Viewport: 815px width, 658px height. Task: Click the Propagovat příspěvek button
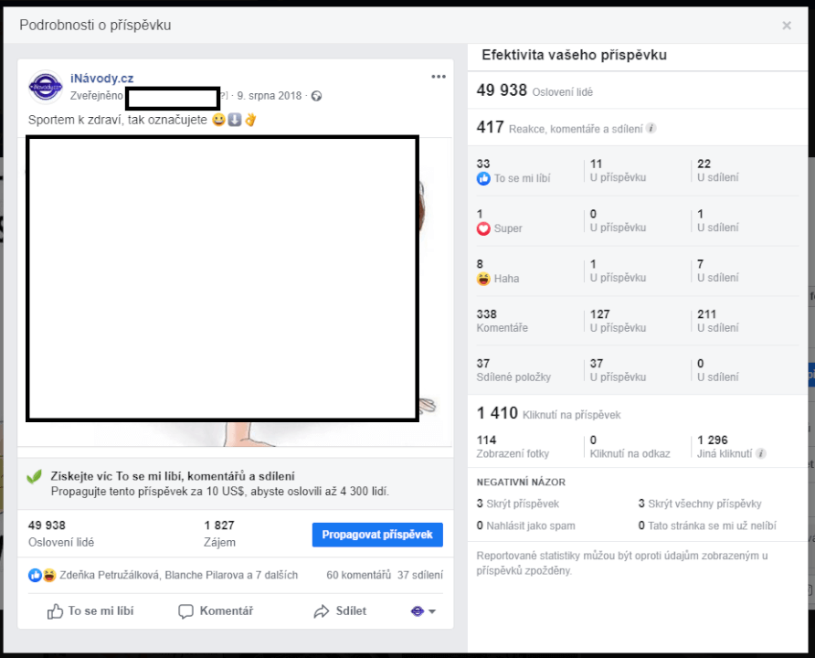[377, 534]
